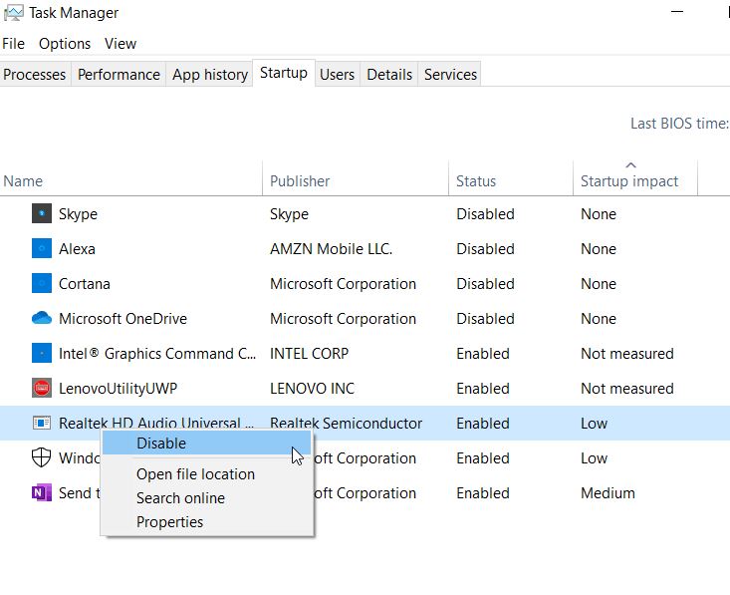
Task: Click Enabled status in the LenovoUtilityUWP row
Action: point(483,389)
